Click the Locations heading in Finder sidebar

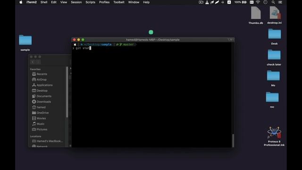[x=36, y=136]
